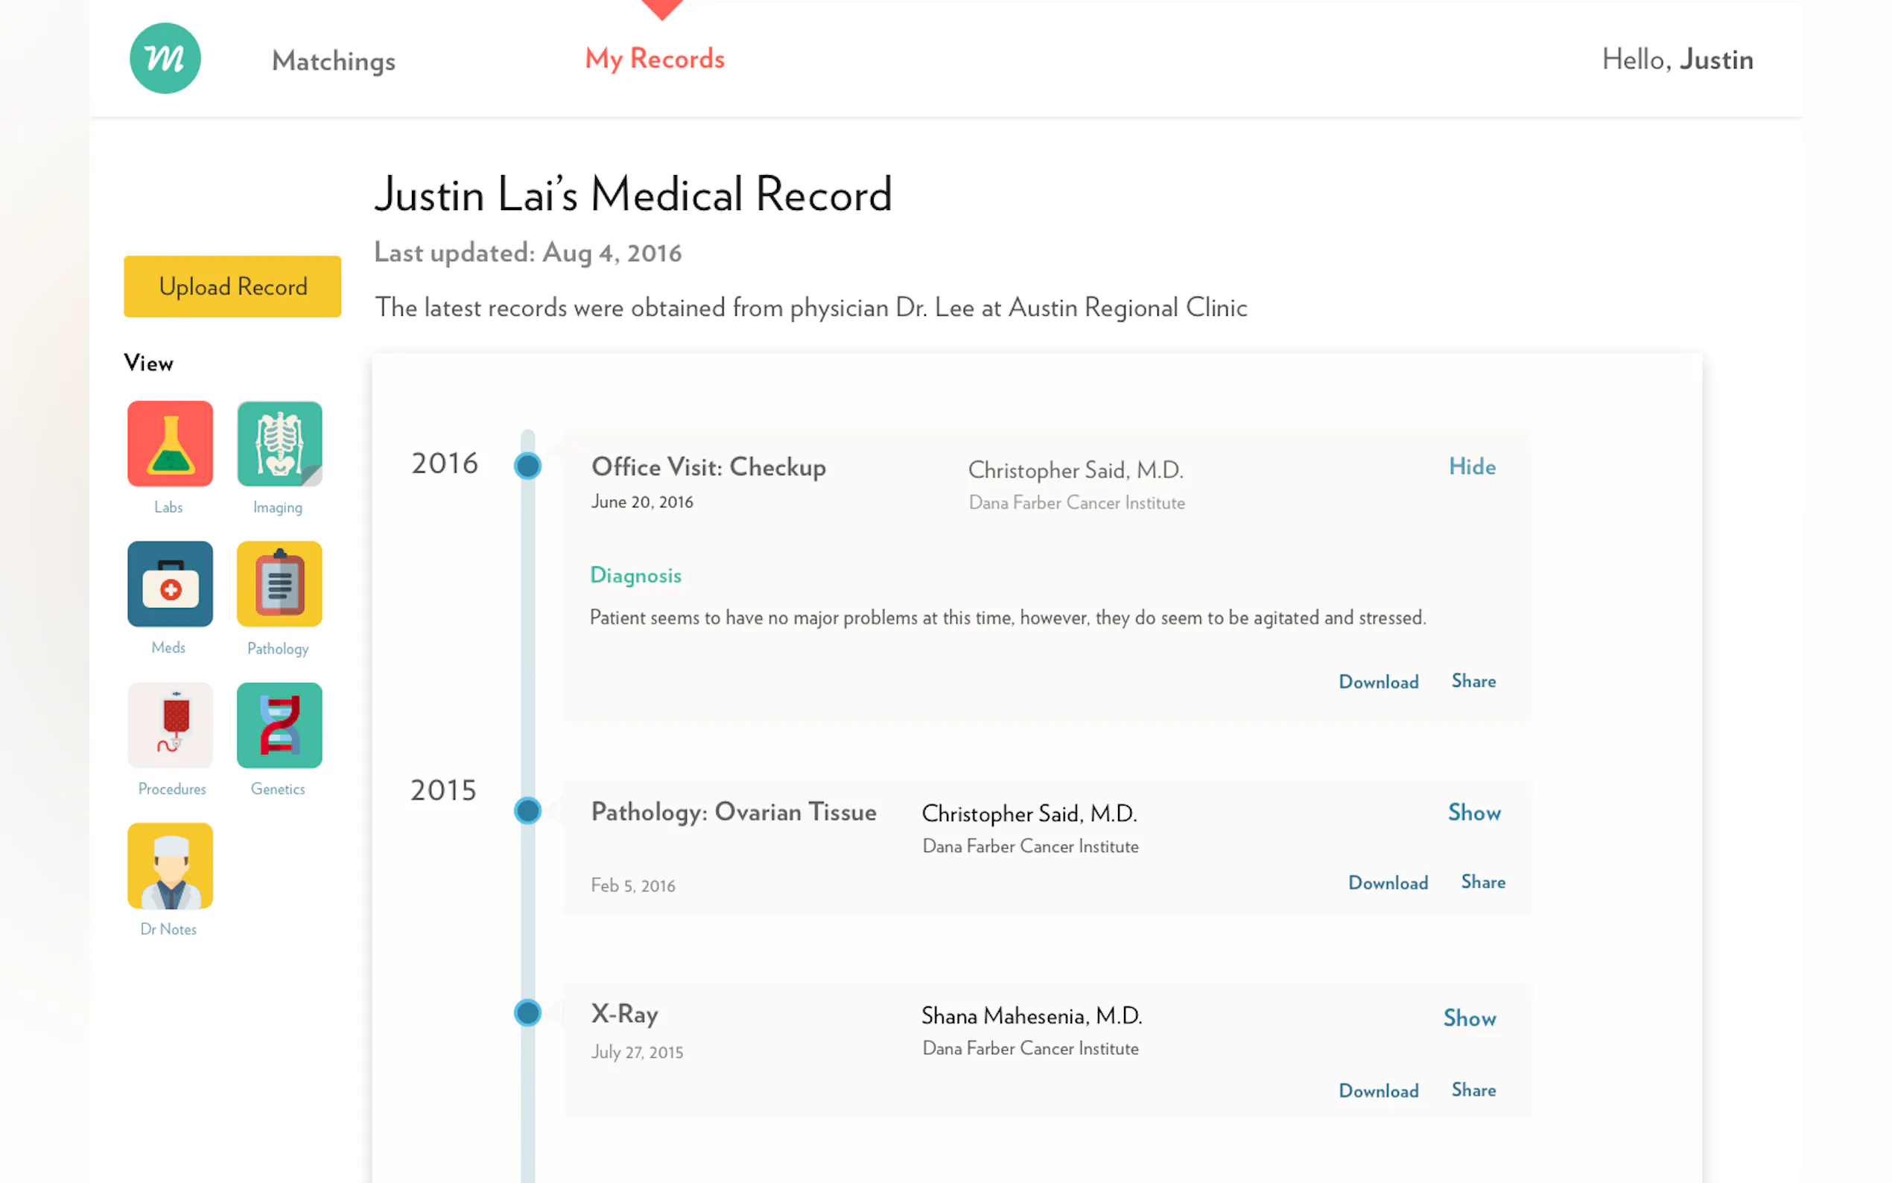Select the Genetics DNA icon
This screenshot has width=1892, height=1183.
[279, 725]
